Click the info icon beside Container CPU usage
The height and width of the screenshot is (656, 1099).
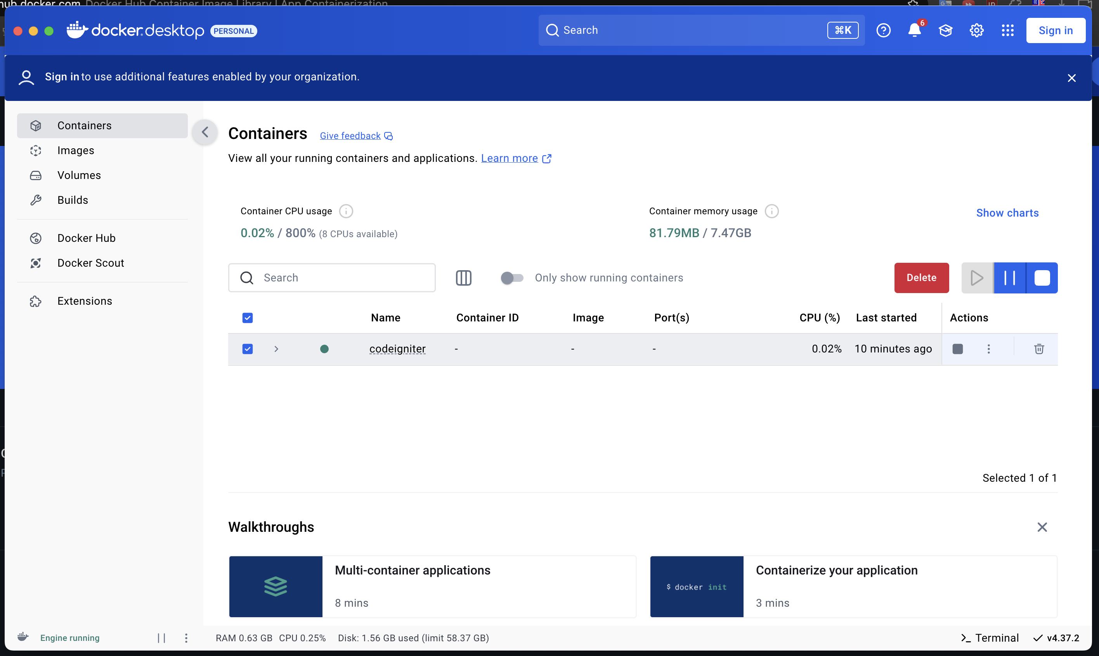(x=346, y=211)
